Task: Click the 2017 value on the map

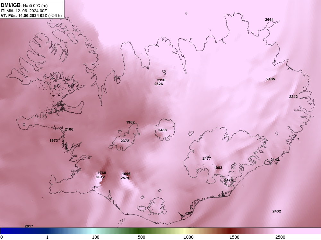Action: (29, 226)
